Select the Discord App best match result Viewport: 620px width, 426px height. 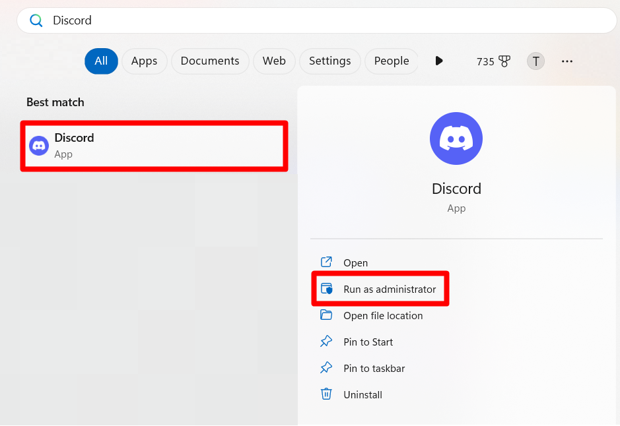tap(155, 146)
